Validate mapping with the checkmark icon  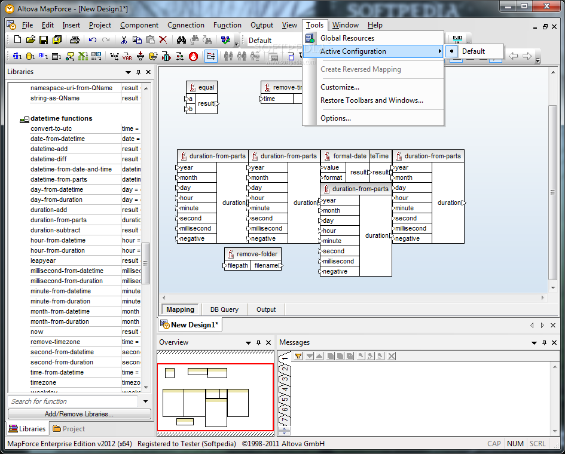coord(225,39)
